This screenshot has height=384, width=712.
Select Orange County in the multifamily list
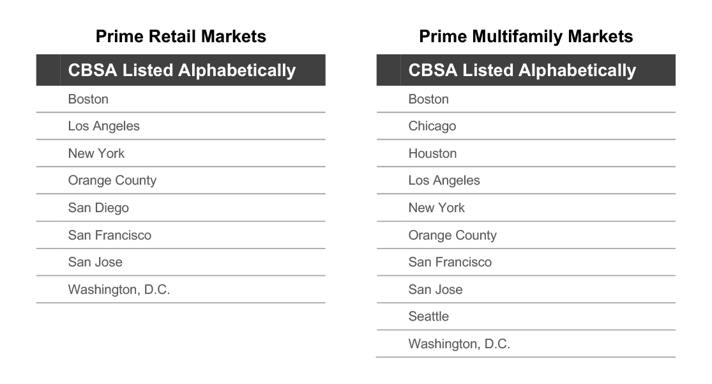[452, 235]
